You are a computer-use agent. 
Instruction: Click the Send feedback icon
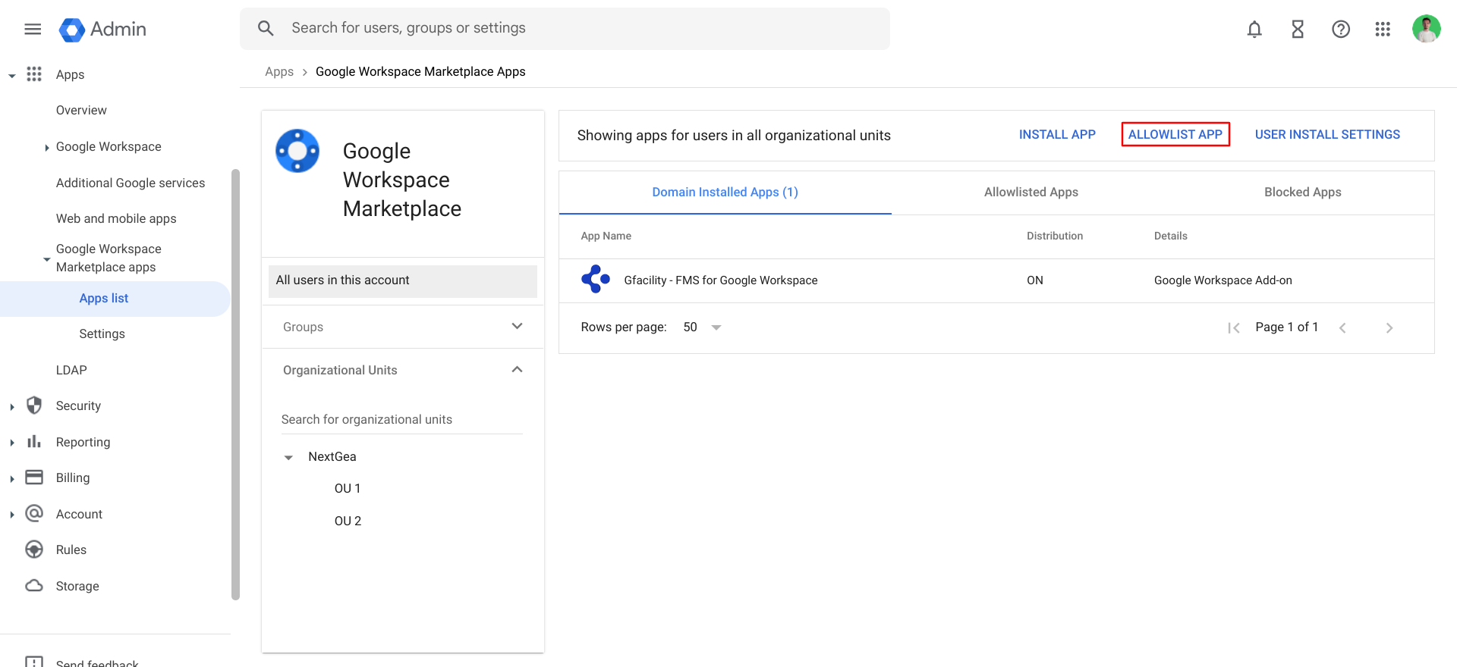34,662
